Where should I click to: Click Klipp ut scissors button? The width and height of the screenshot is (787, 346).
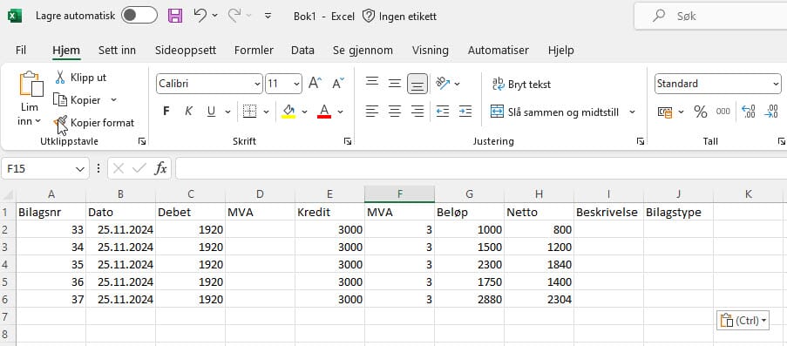(x=80, y=78)
